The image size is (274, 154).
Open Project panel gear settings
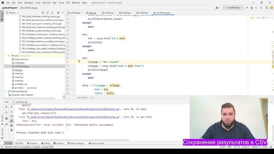[x=58, y=13]
